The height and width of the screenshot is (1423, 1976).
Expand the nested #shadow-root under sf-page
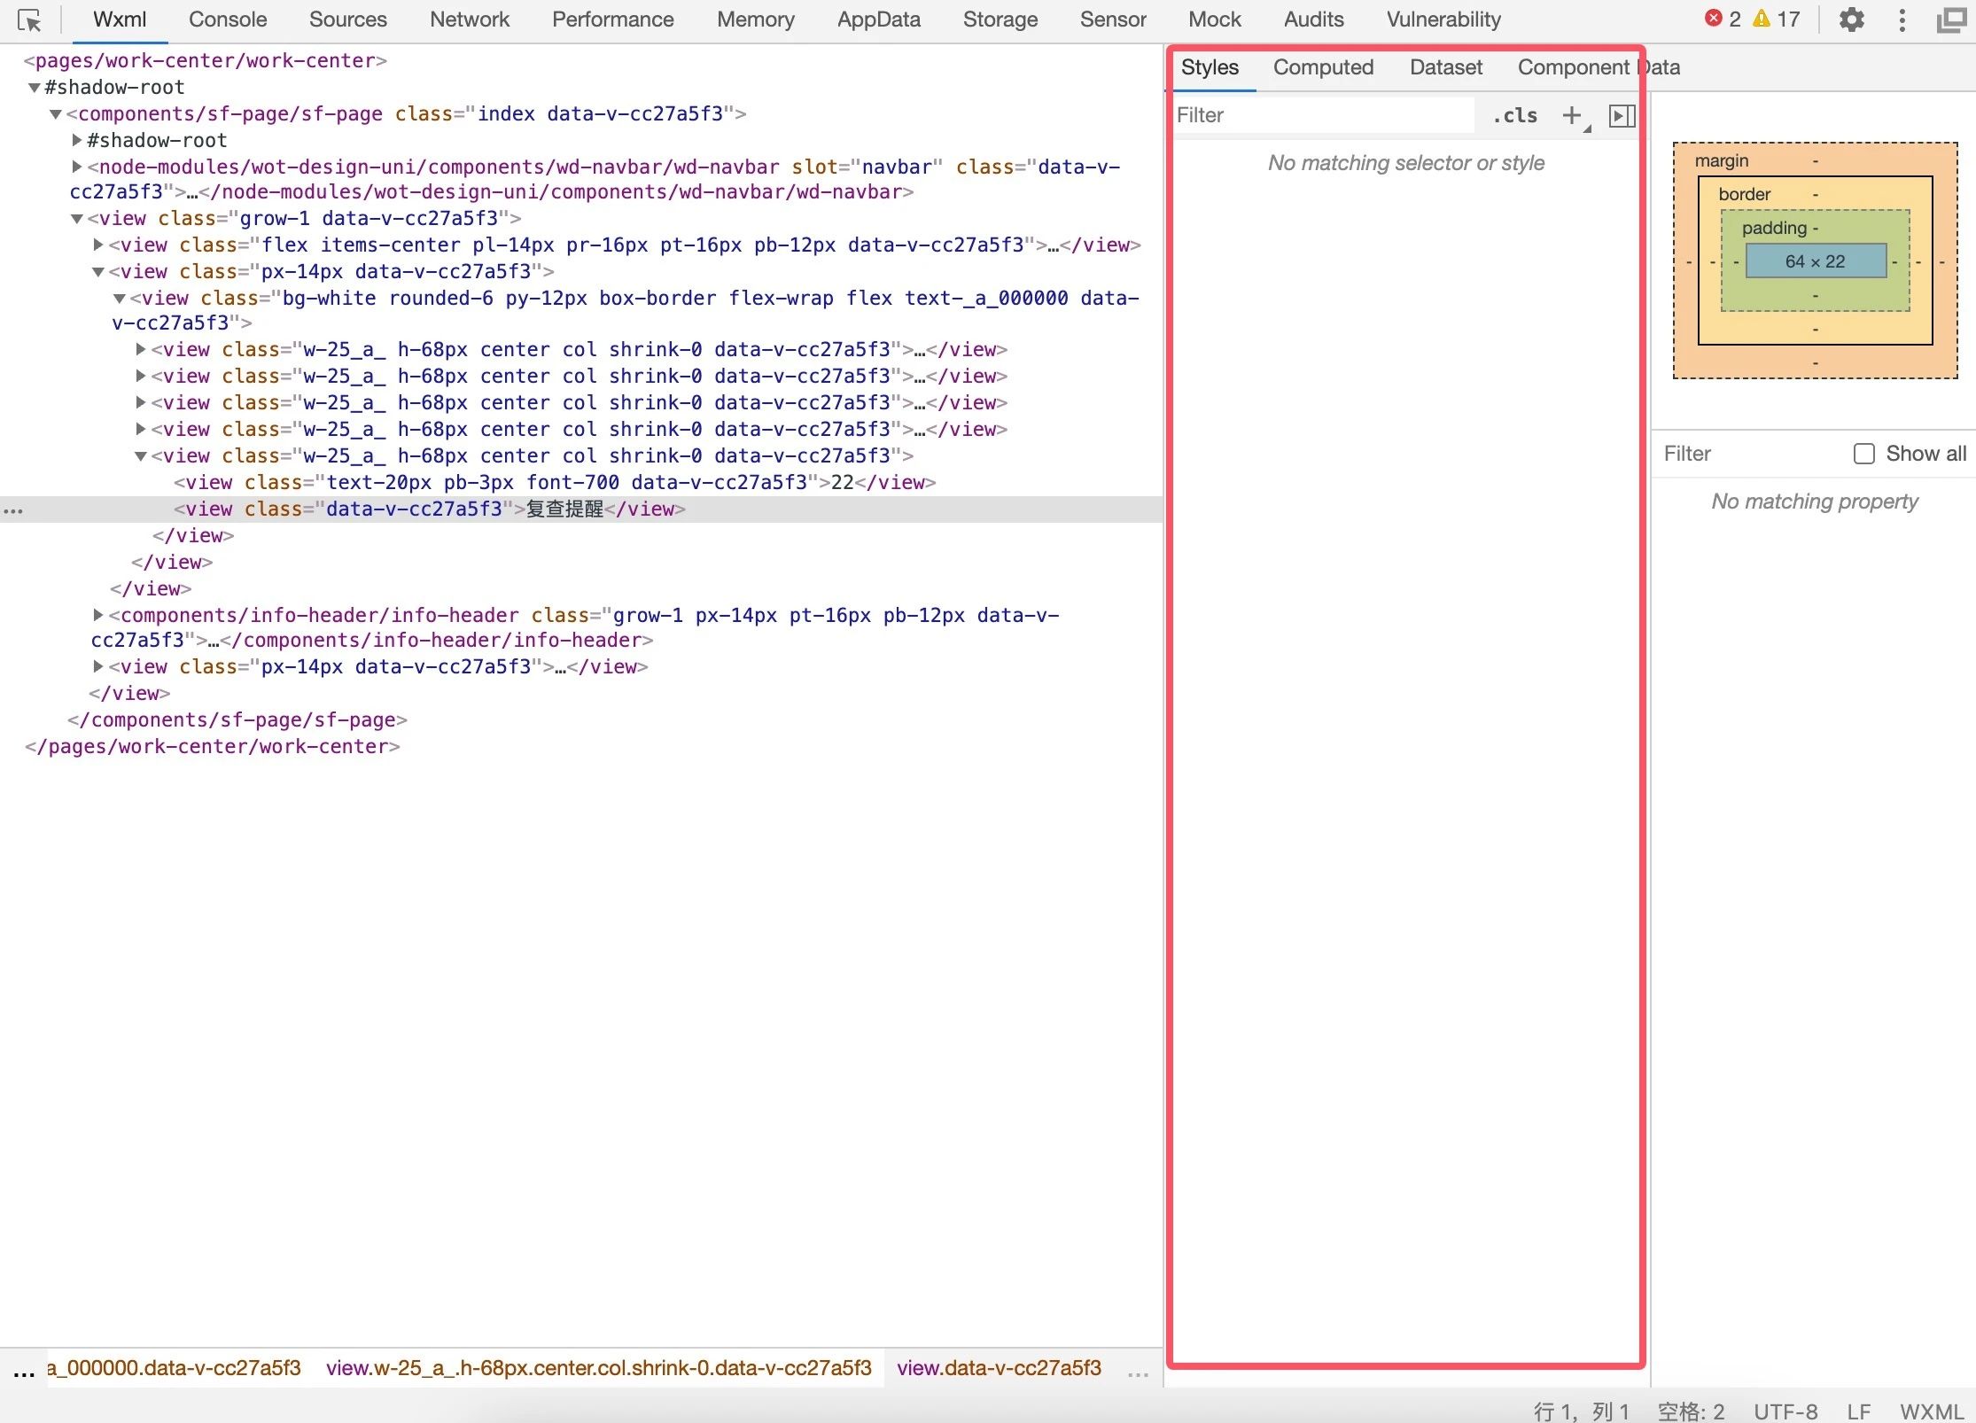77,140
